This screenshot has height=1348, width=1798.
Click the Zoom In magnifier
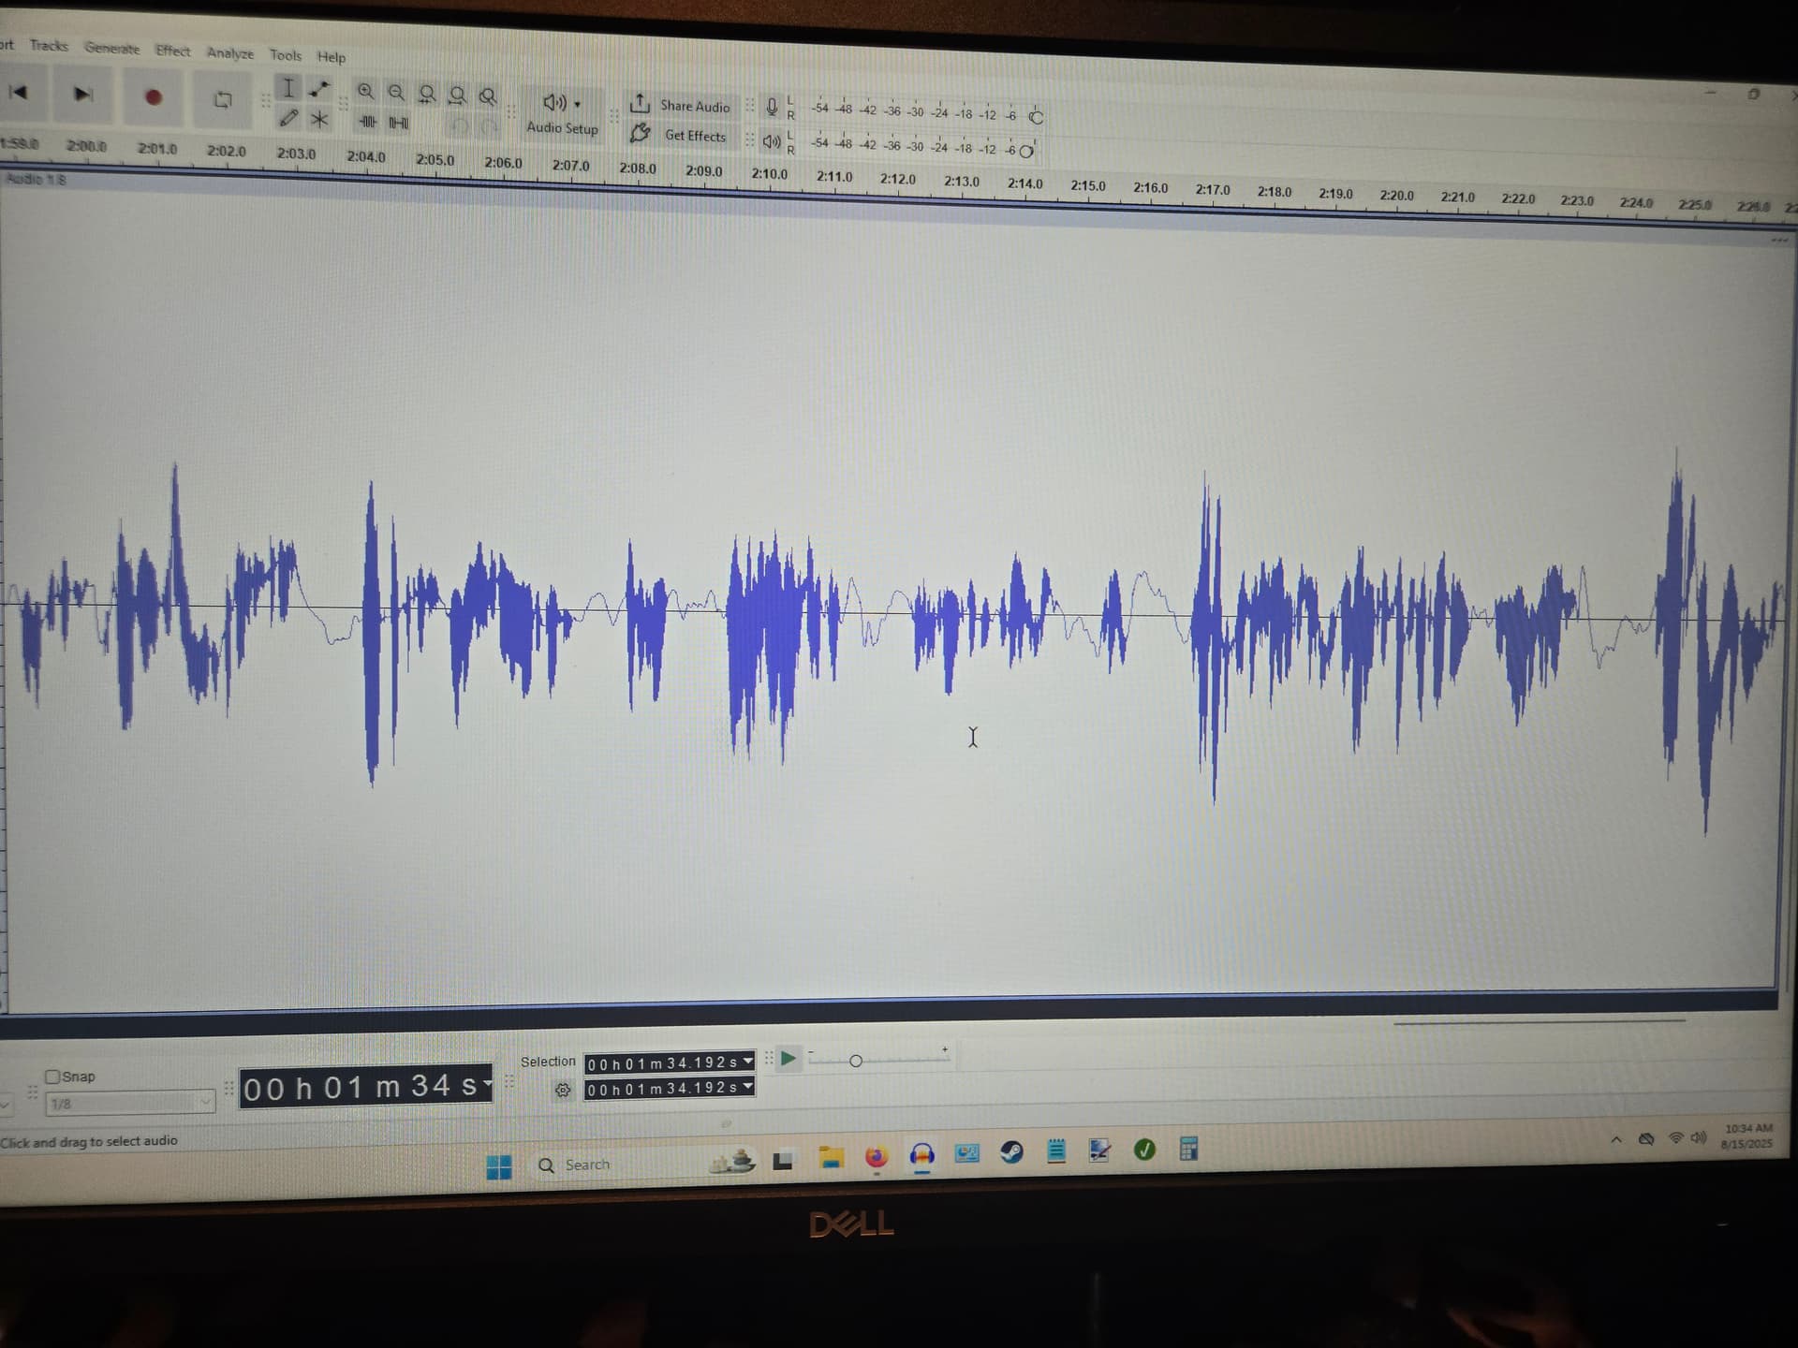(x=366, y=92)
